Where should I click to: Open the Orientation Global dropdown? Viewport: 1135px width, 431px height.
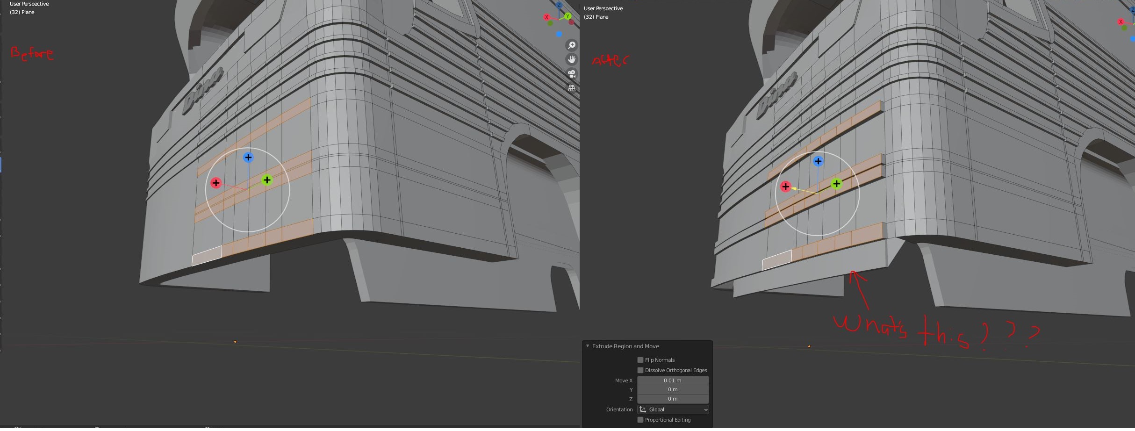pyautogui.click(x=673, y=409)
